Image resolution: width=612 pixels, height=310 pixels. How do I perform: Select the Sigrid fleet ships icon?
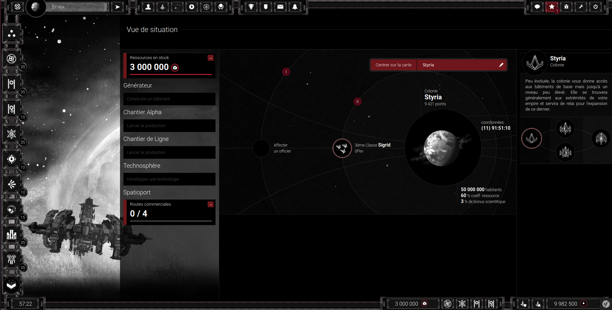(342, 148)
